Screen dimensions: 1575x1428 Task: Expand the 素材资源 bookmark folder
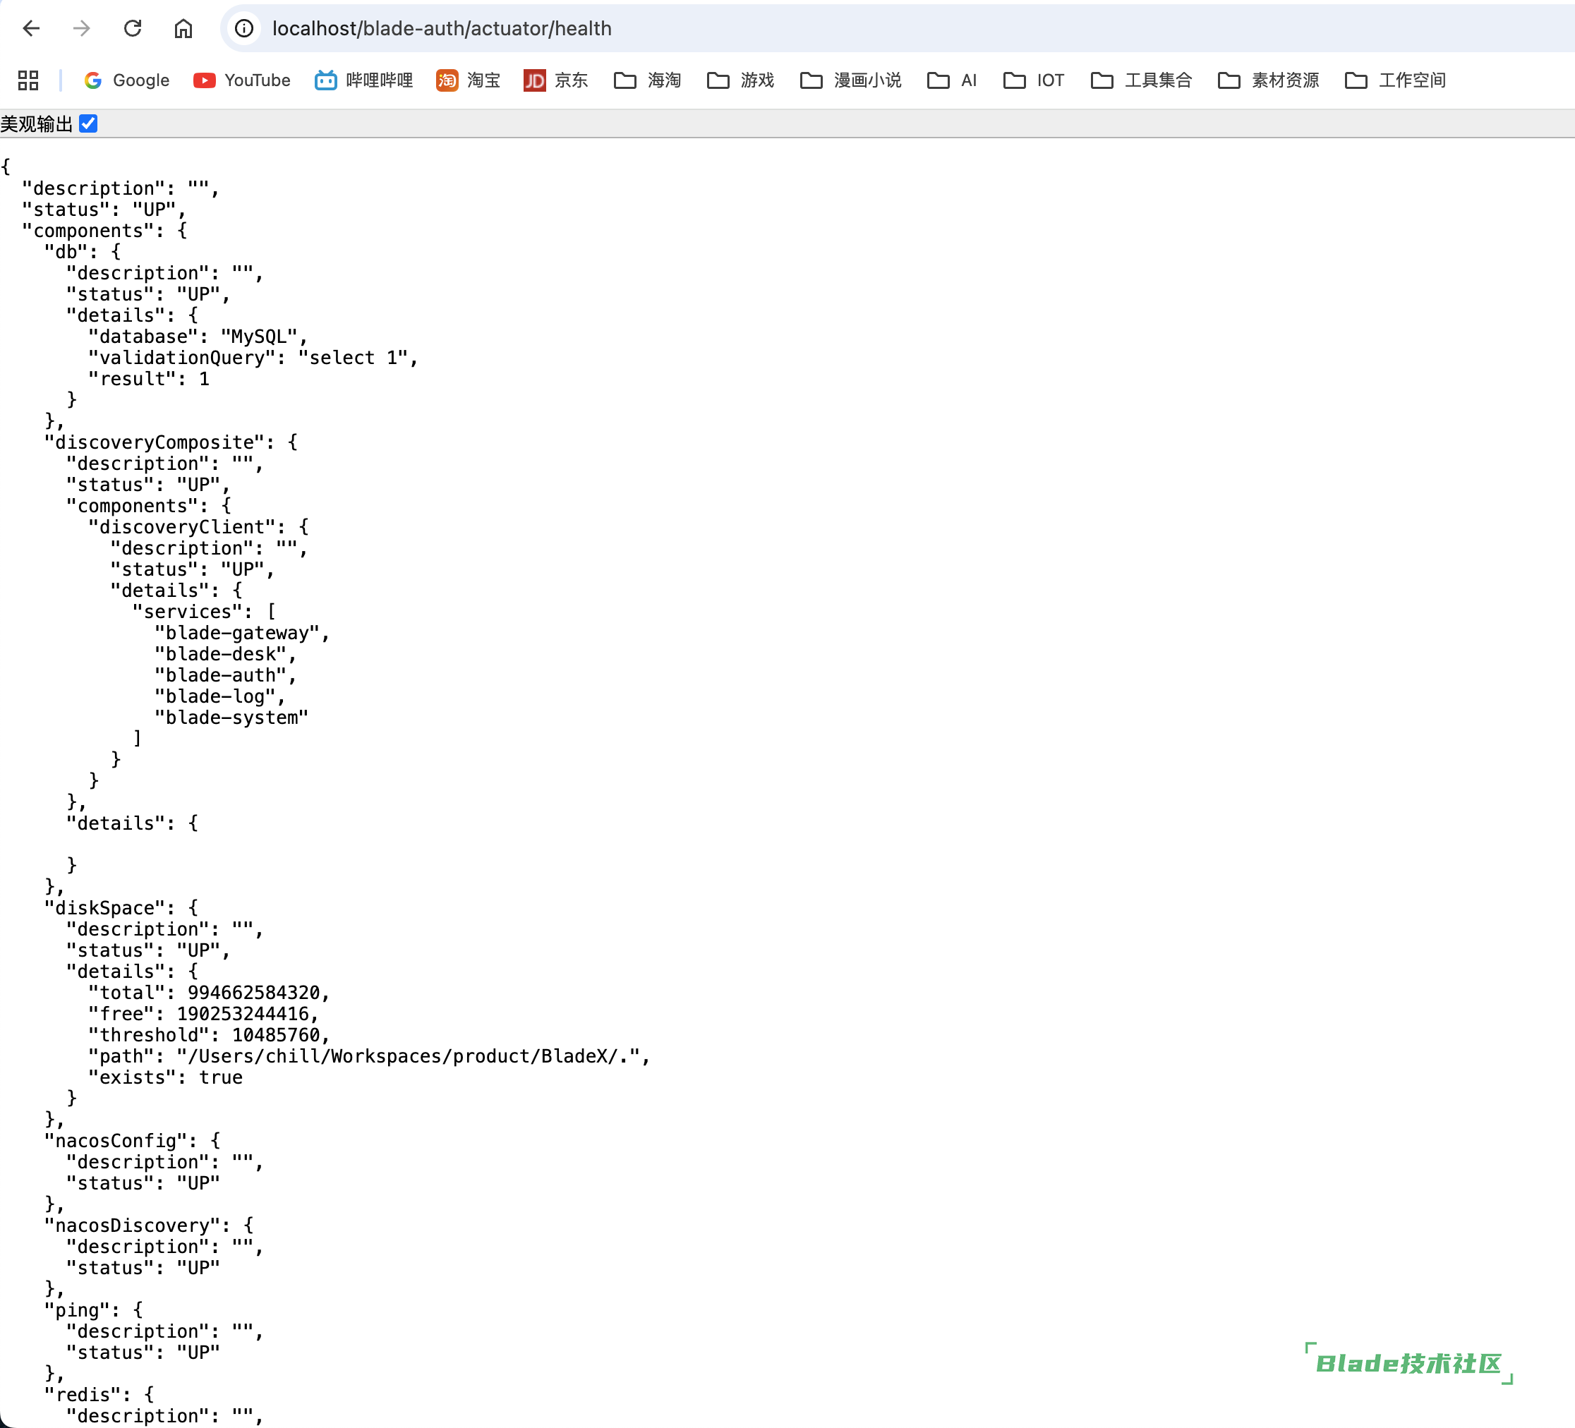(x=1269, y=80)
